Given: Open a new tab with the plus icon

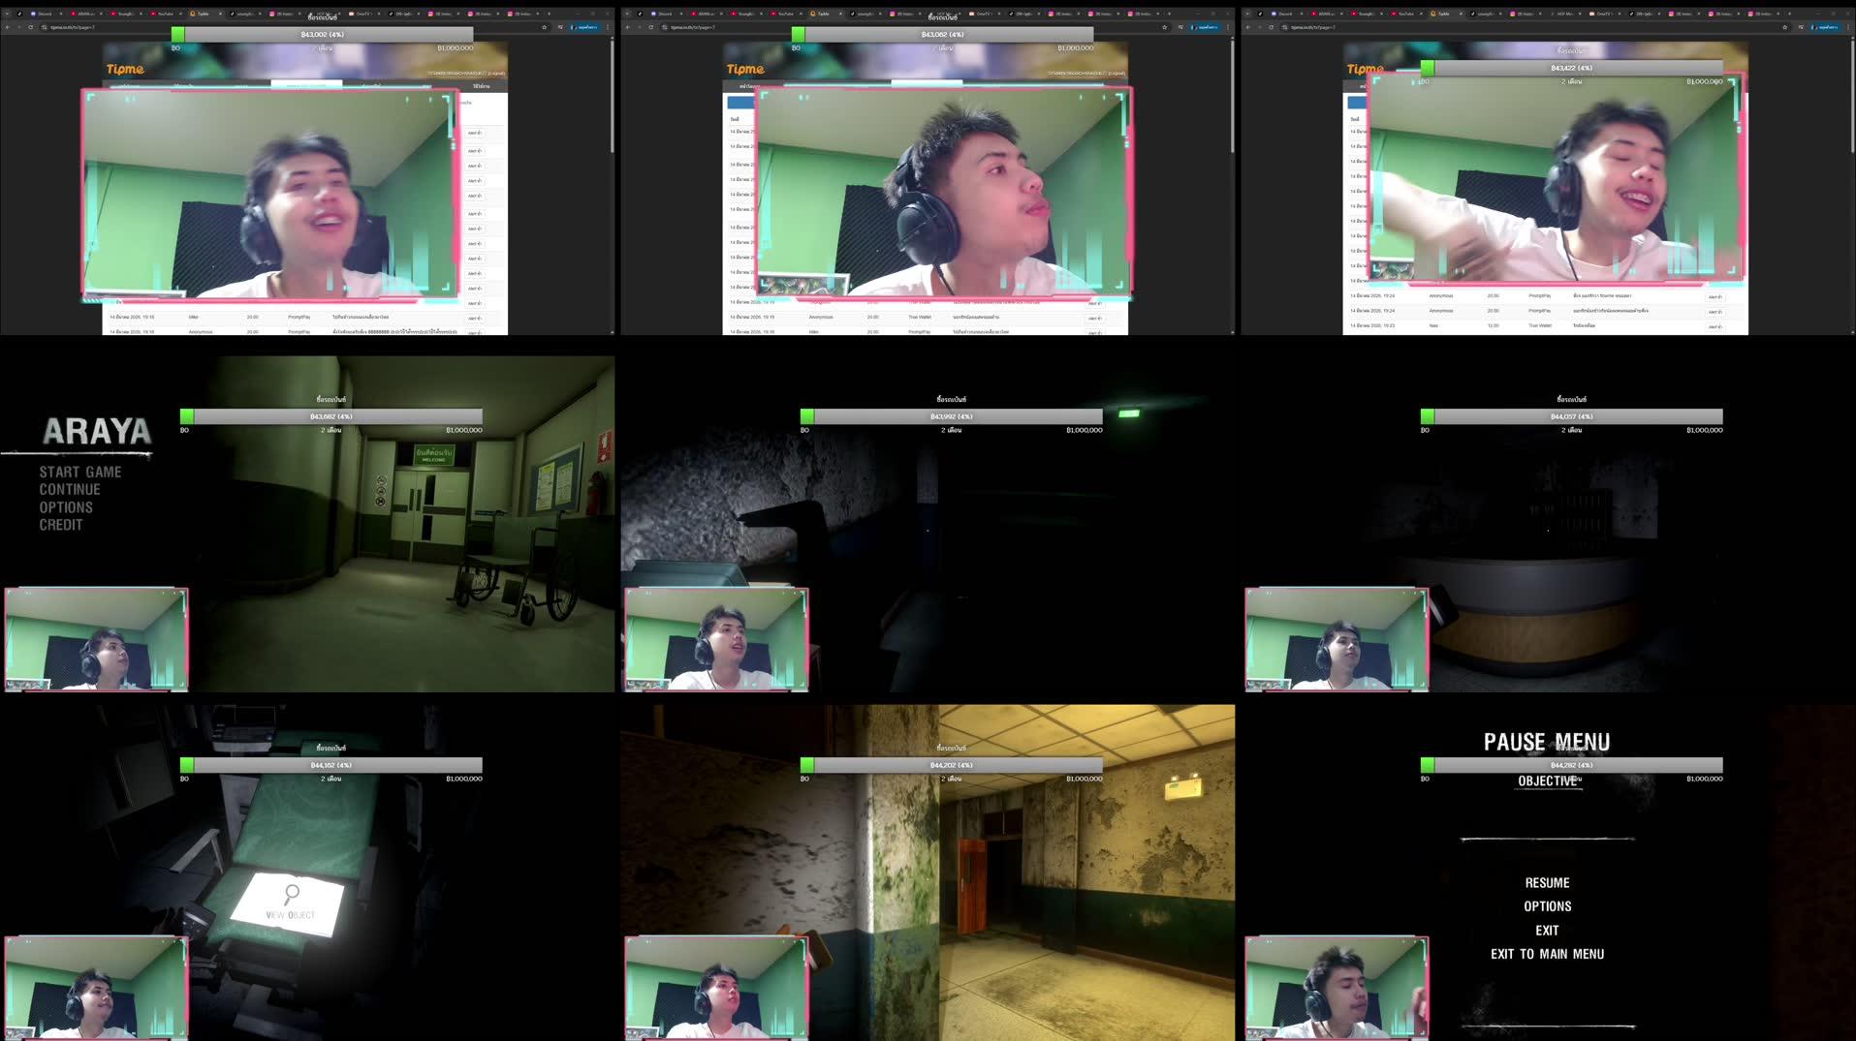Looking at the screenshot, I should coord(547,14).
